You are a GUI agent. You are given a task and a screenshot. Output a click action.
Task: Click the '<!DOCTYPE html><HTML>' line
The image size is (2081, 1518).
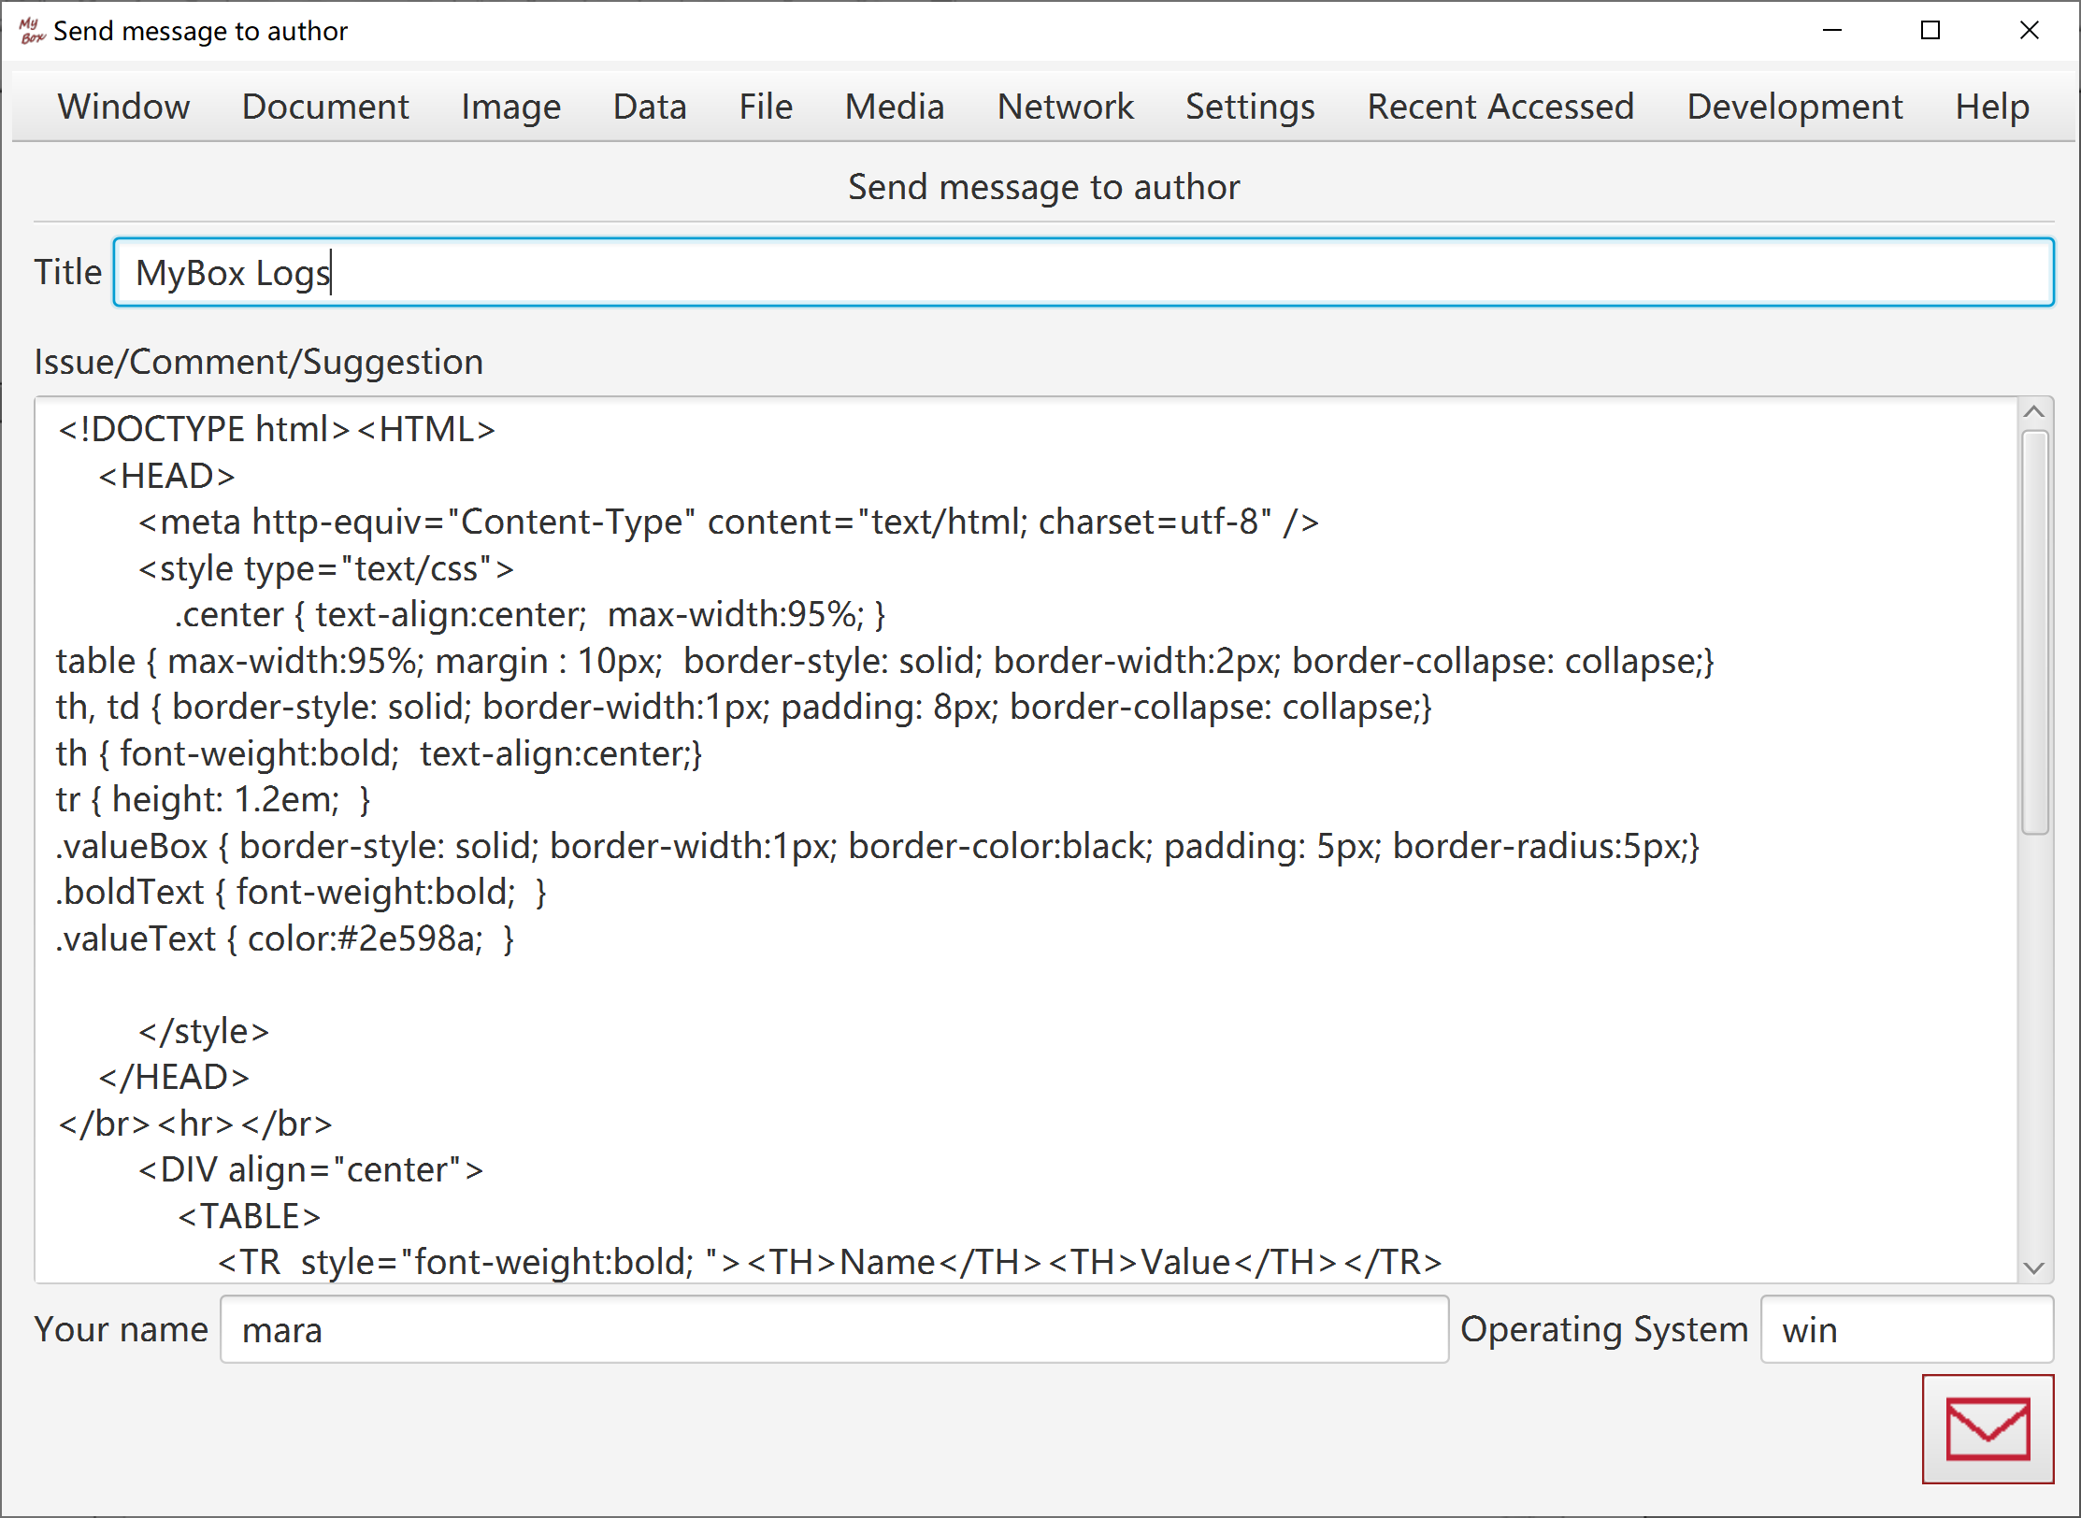[x=276, y=429]
